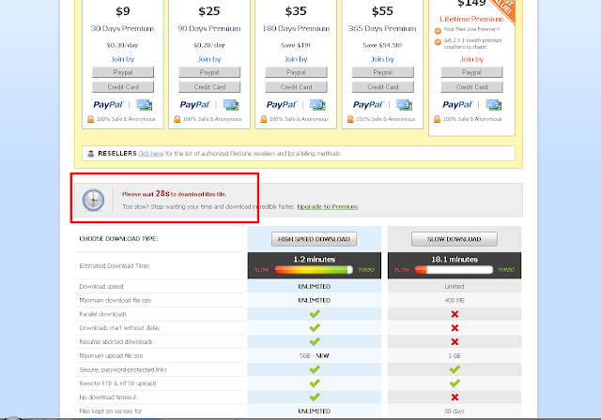This screenshot has width=601, height=420.
Task: Click PayPal logo under Lifetime Premium
Action: (457, 104)
